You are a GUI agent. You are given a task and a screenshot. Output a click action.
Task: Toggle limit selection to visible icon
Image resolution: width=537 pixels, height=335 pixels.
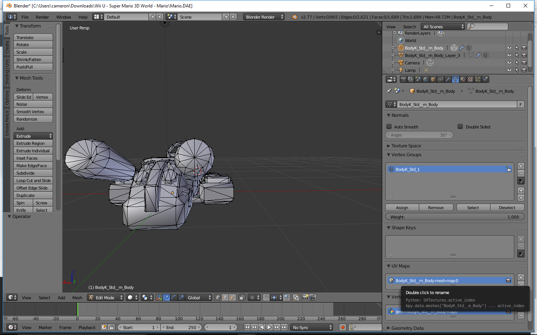[242, 297]
